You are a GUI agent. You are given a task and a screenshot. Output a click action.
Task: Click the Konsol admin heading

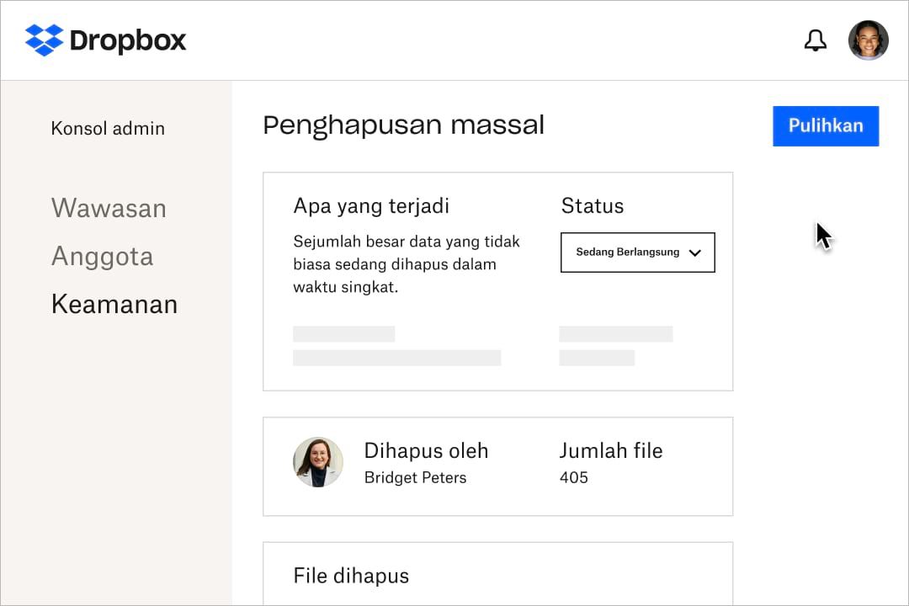(x=108, y=128)
